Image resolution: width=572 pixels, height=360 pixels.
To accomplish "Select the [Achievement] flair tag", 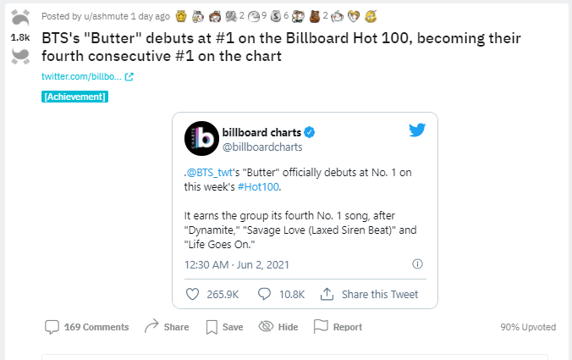I will 74,97.
